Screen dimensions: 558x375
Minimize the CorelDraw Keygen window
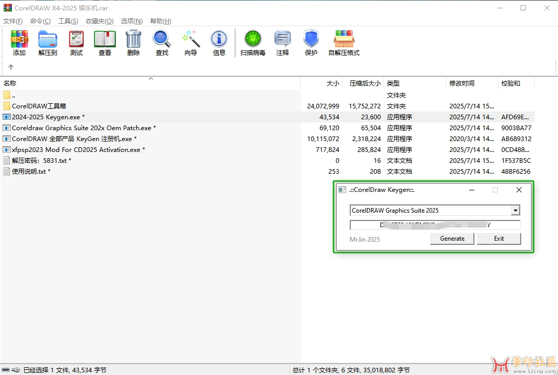(x=472, y=190)
